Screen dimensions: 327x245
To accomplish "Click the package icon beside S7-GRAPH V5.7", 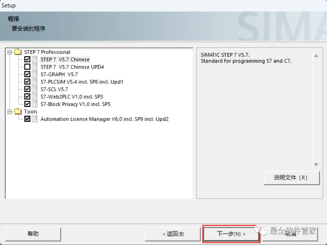I will click(x=35, y=74).
